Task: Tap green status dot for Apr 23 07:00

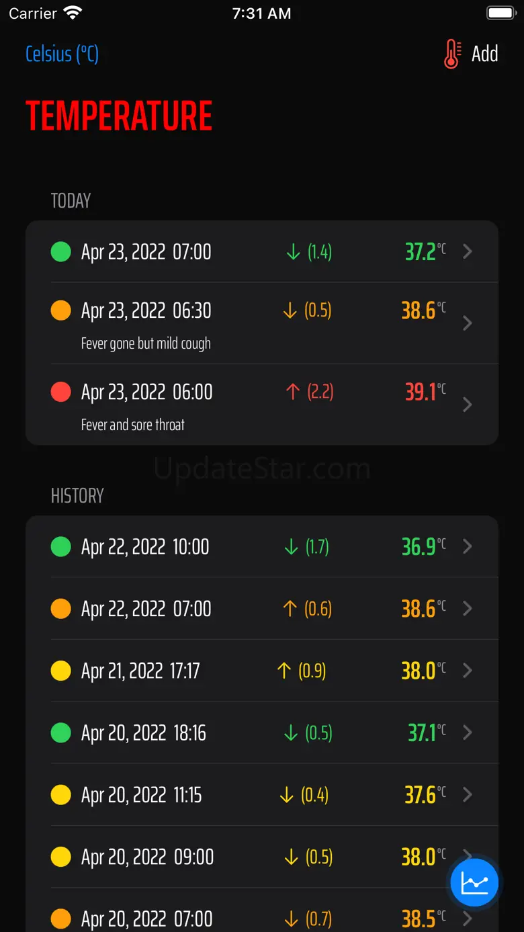Action: click(61, 252)
